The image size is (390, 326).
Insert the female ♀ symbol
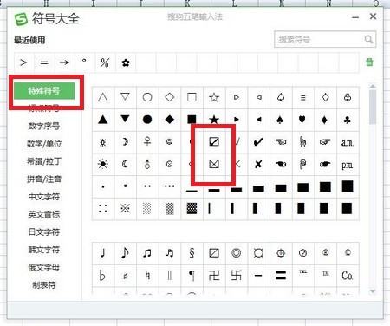click(147, 141)
